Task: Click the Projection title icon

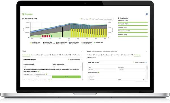Action: pyautogui.click(x=23, y=14)
